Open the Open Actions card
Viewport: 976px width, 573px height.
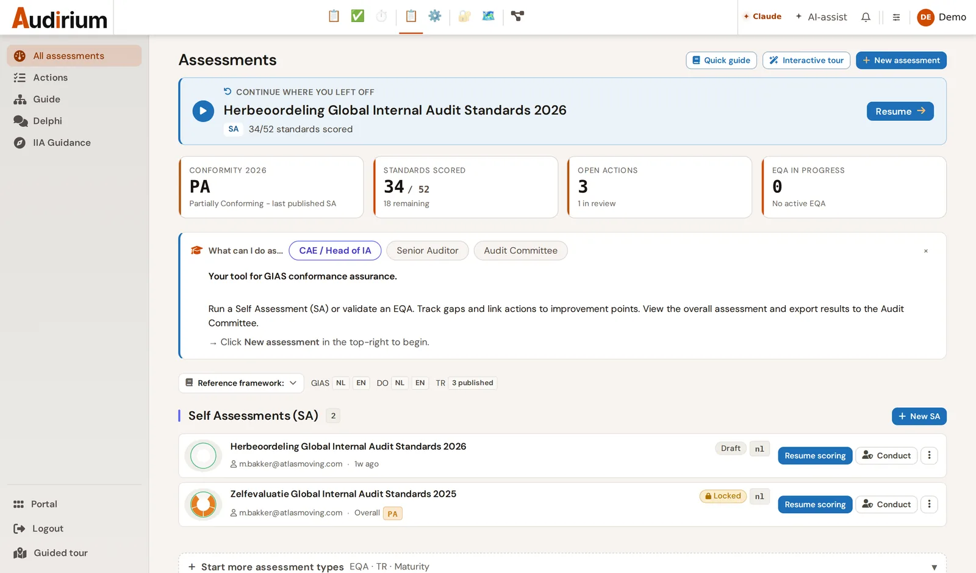[x=659, y=187]
